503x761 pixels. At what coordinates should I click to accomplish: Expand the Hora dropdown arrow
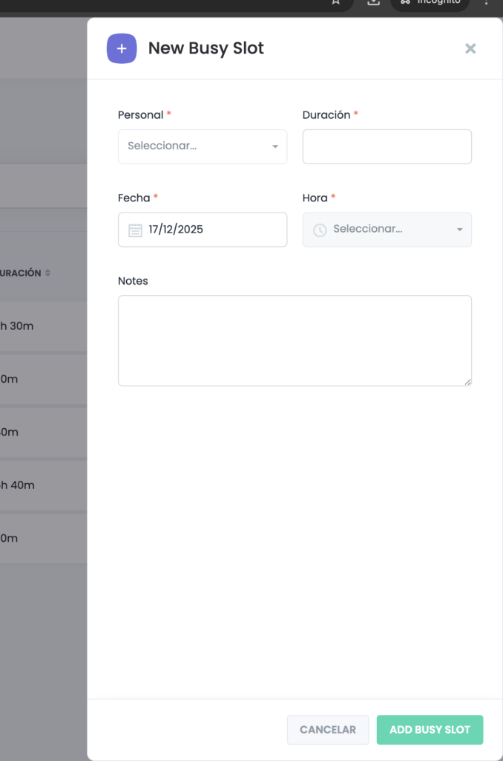[x=459, y=230]
